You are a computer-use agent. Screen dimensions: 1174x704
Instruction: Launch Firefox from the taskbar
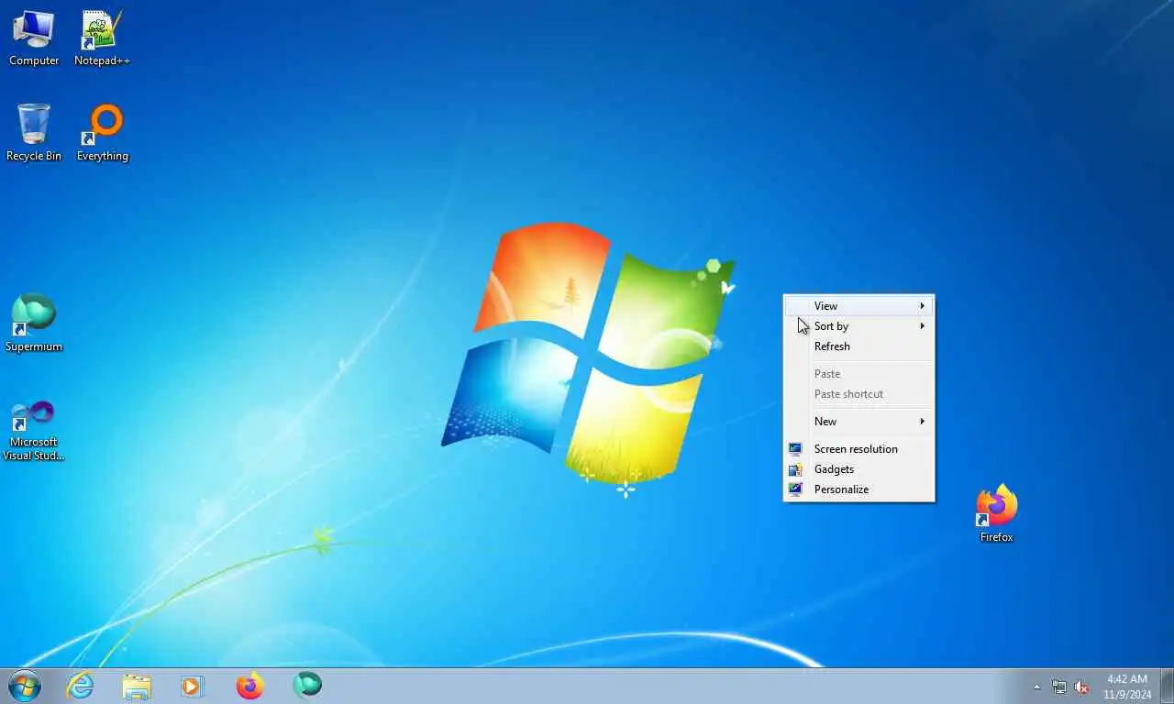pyautogui.click(x=249, y=686)
